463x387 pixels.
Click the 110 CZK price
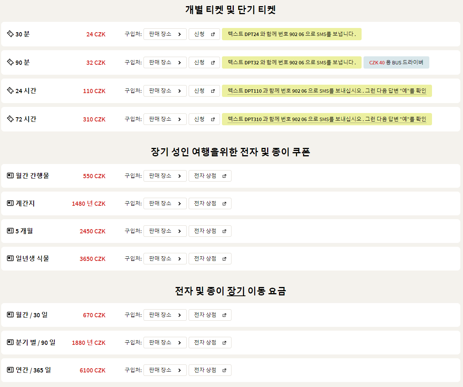94,91
